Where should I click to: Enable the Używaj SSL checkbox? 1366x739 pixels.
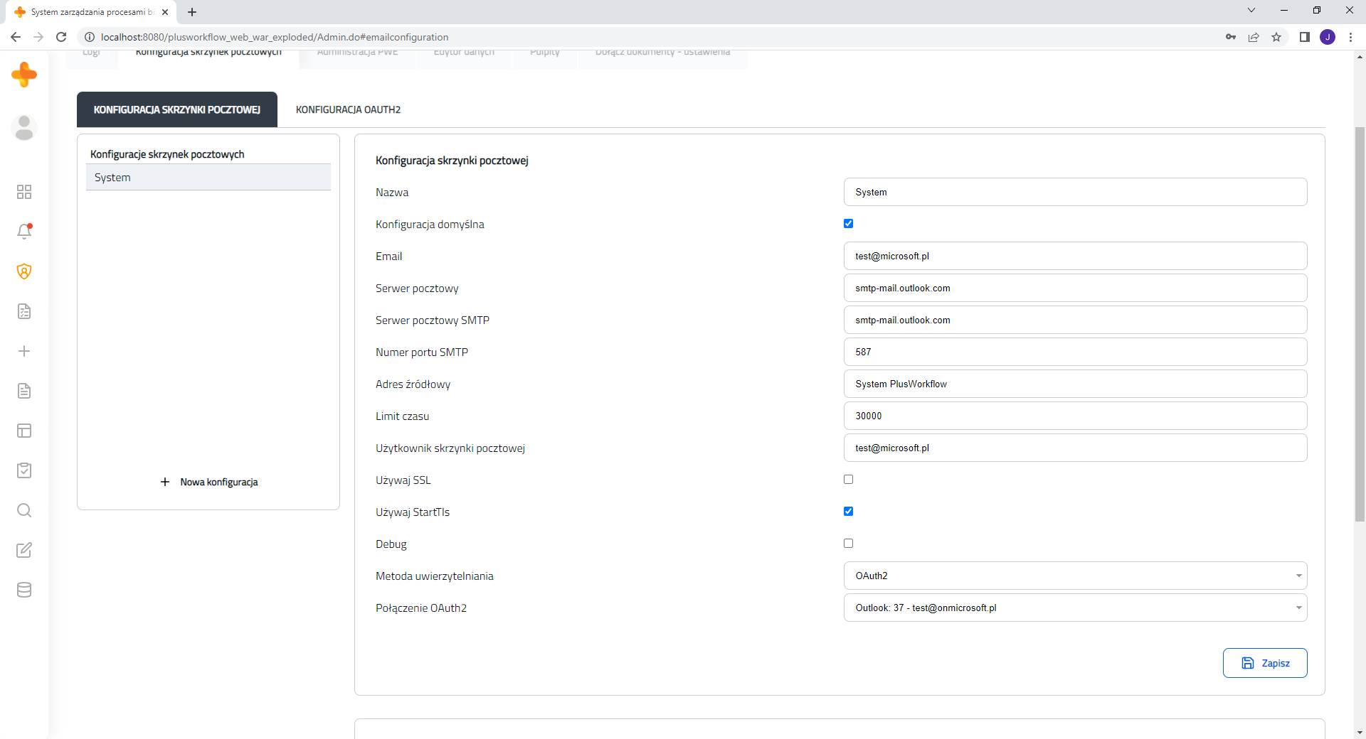pyautogui.click(x=848, y=480)
